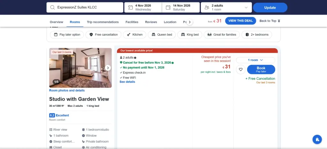Open the Room photos and details link

coord(67,90)
